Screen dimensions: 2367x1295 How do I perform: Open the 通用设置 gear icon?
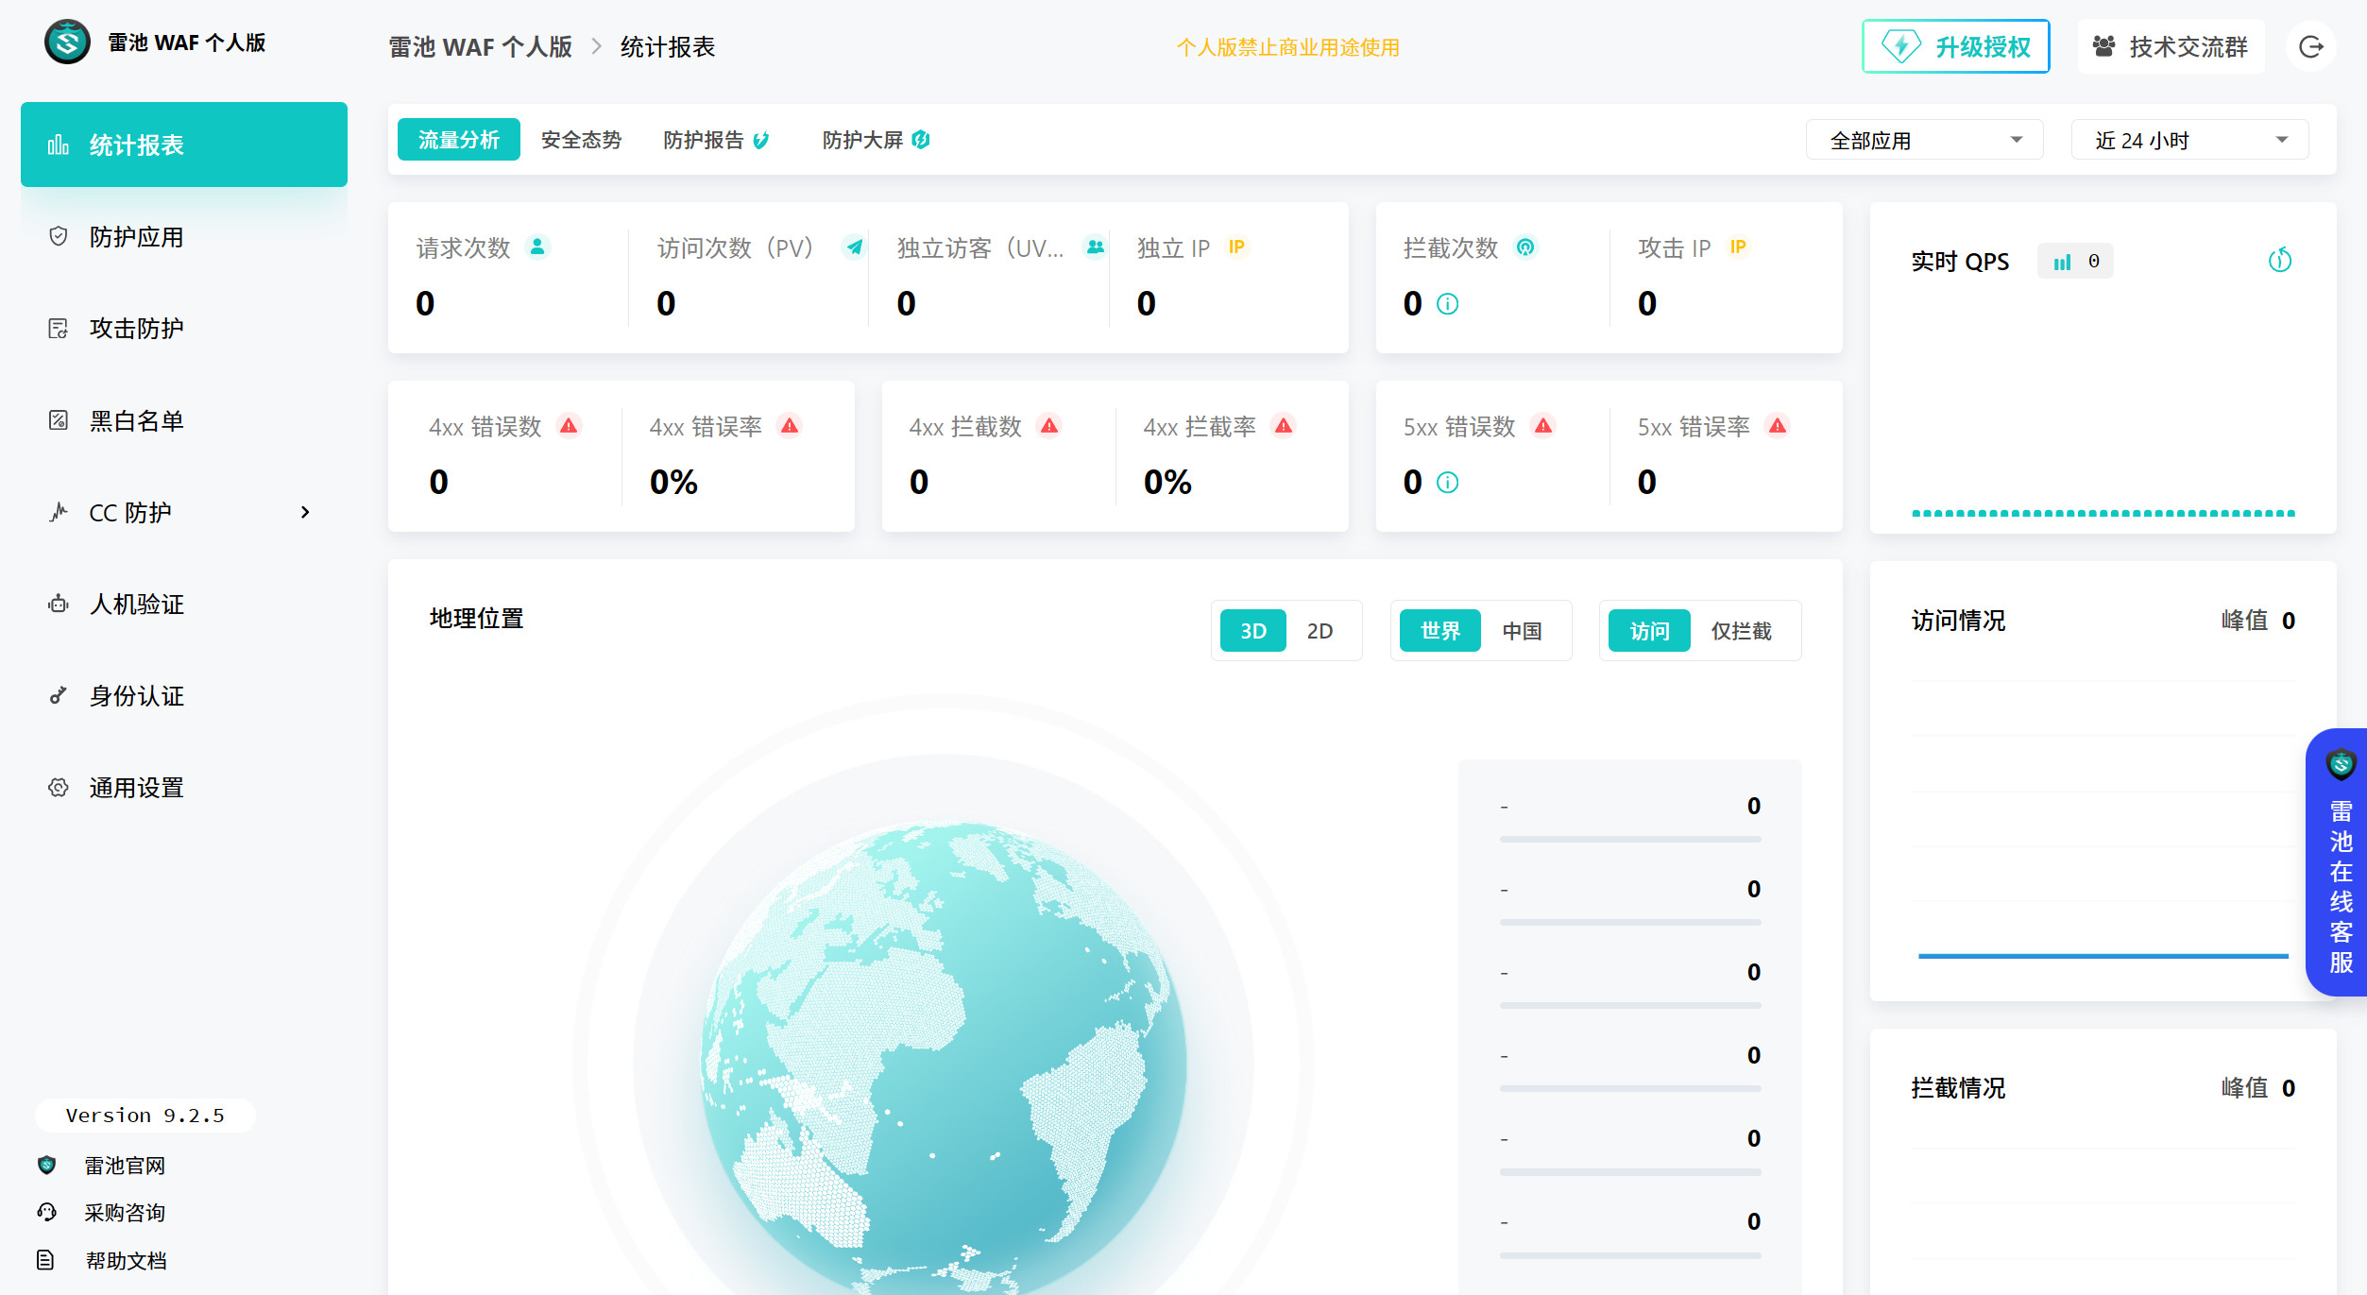point(59,788)
